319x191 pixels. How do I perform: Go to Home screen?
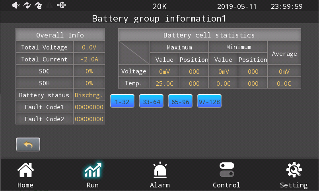[25, 175]
